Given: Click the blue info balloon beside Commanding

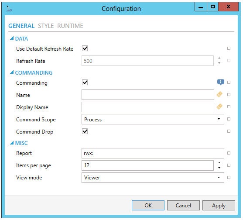Looking at the screenshot, I should click(220, 82).
